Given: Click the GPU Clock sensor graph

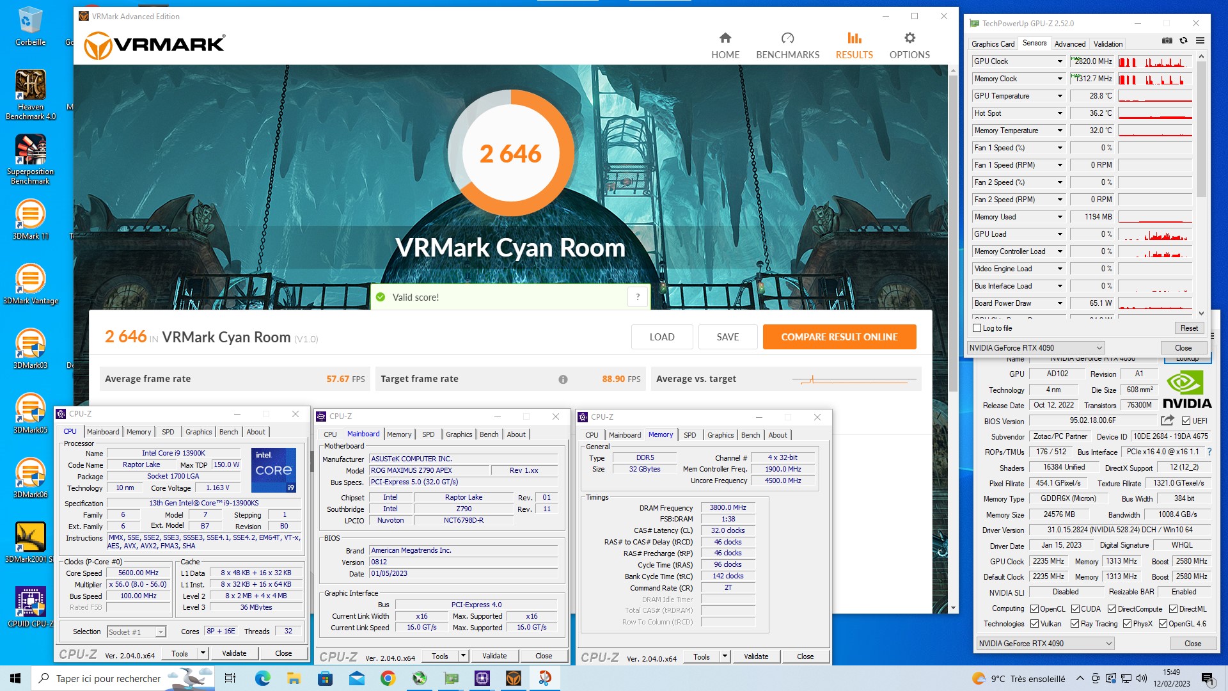Looking at the screenshot, I should (x=1154, y=61).
